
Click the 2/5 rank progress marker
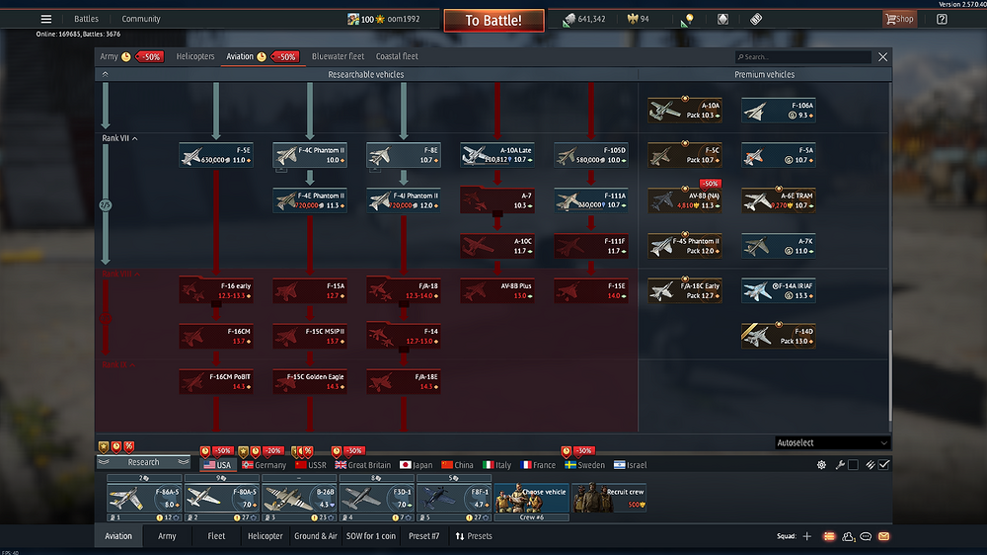pyautogui.click(x=106, y=205)
